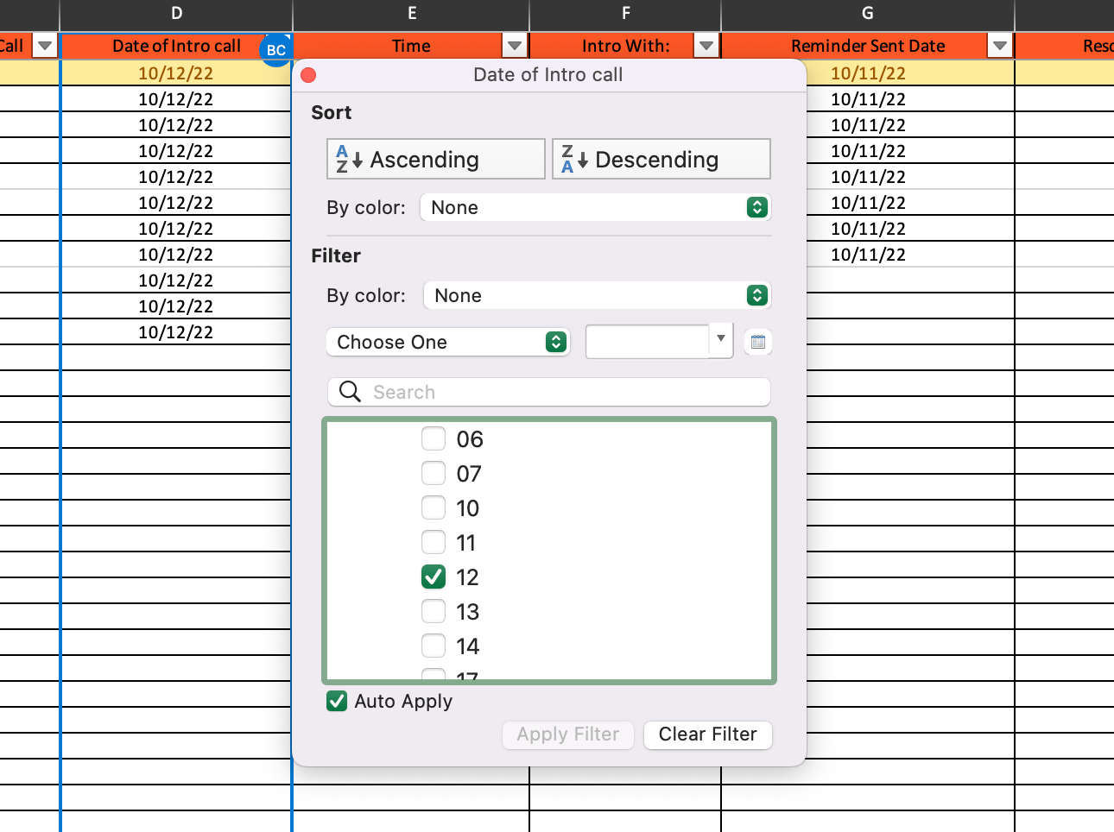Click the Reminder Sent Date header cell
The height and width of the screenshot is (832, 1114).
[868, 46]
